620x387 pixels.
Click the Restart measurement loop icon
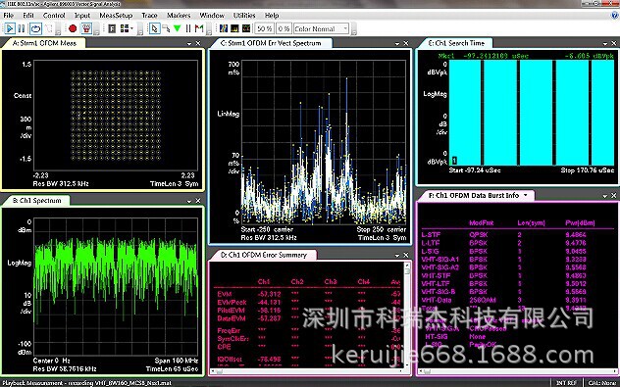35,28
